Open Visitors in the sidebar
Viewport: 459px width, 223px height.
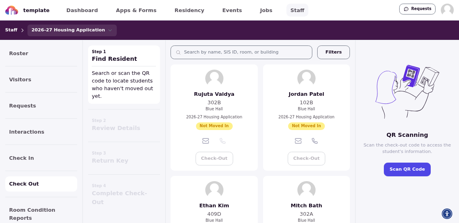[41, 80]
